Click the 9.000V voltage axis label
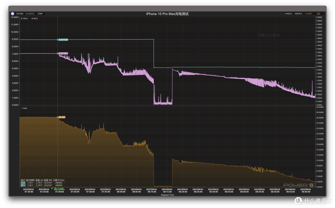 pos(15,39)
